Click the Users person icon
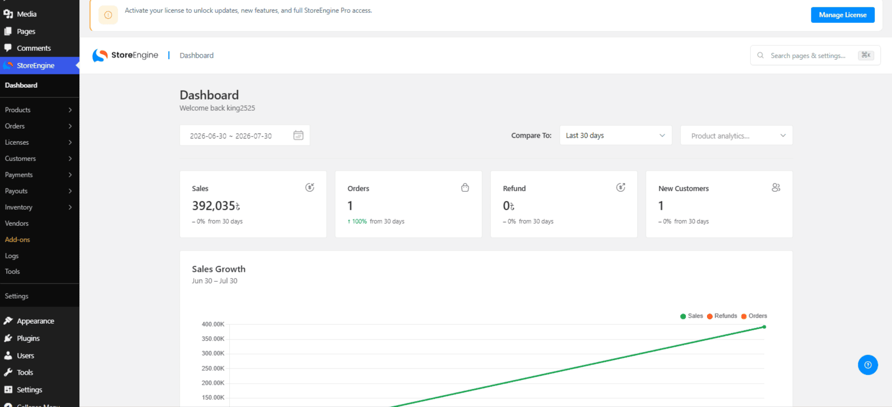892x407 pixels. [x=8, y=356]
